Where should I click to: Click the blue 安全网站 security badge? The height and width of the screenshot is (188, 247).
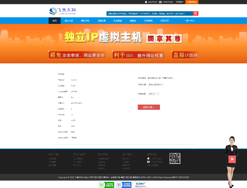click(x=123, y=185)
